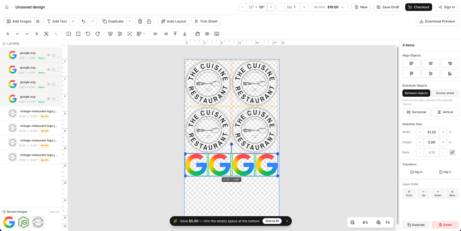Align objects left in right panel

point(411,63)
